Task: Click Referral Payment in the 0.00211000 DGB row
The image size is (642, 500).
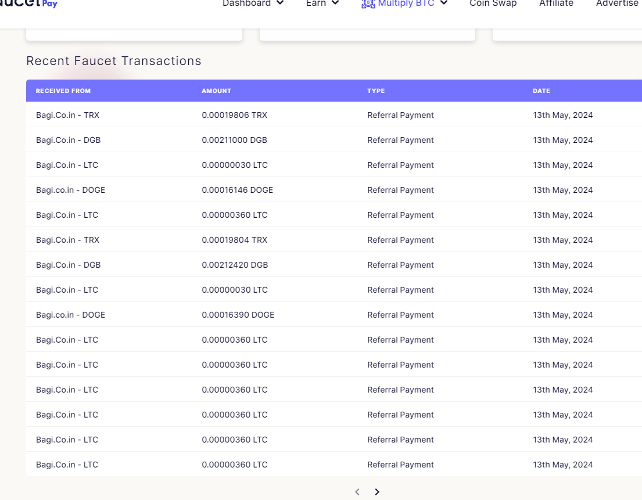Action: click(400, 140)
